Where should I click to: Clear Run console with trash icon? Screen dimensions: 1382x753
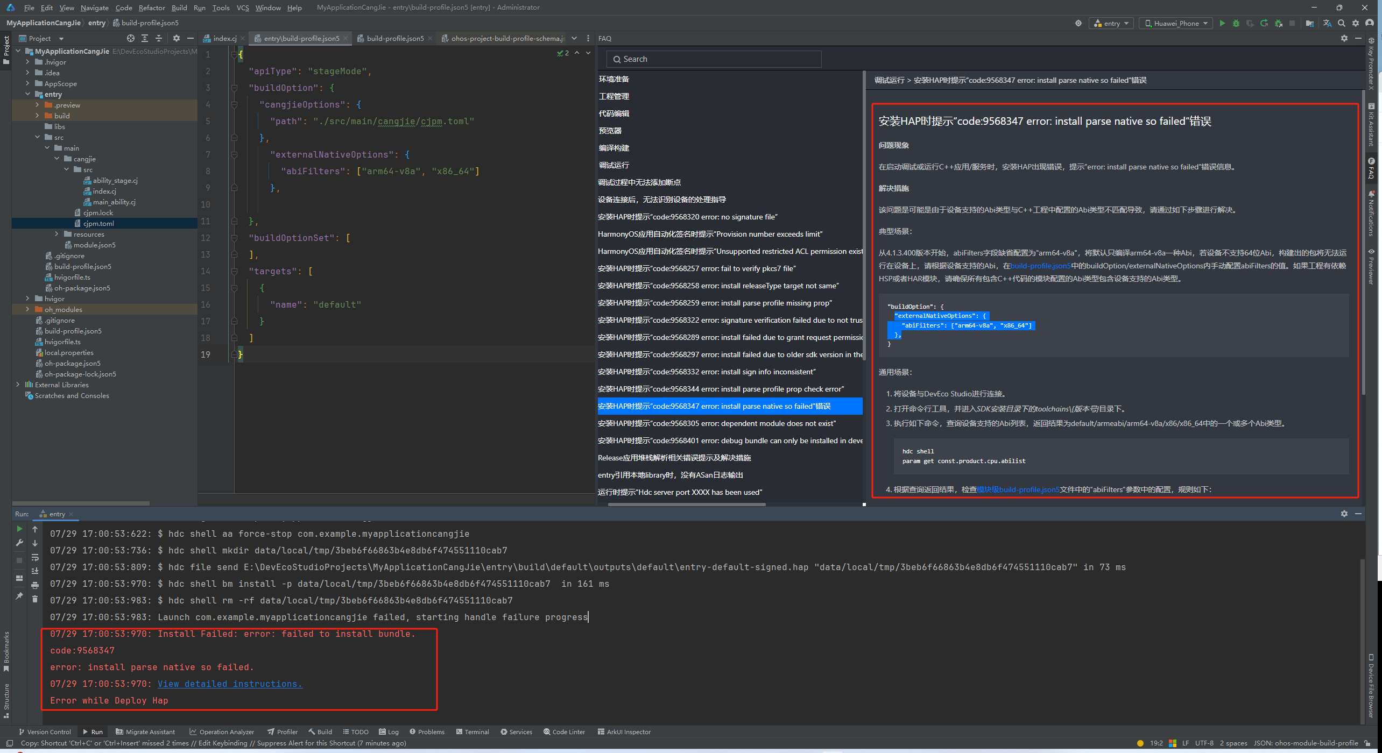[x=35, y=599]
